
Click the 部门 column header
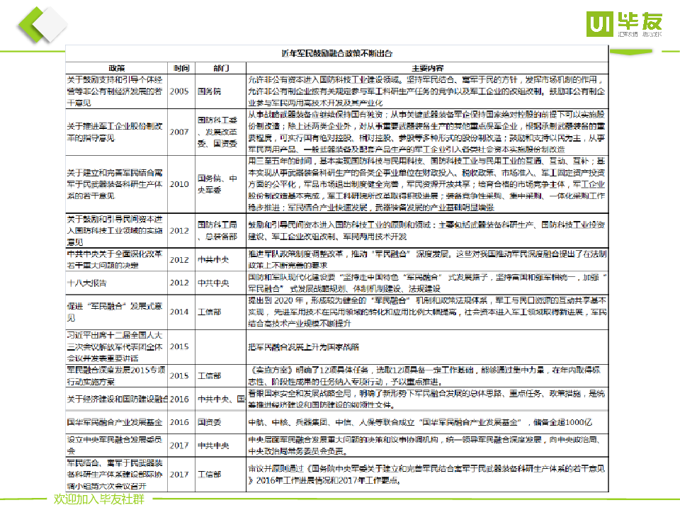coord(221,67)
